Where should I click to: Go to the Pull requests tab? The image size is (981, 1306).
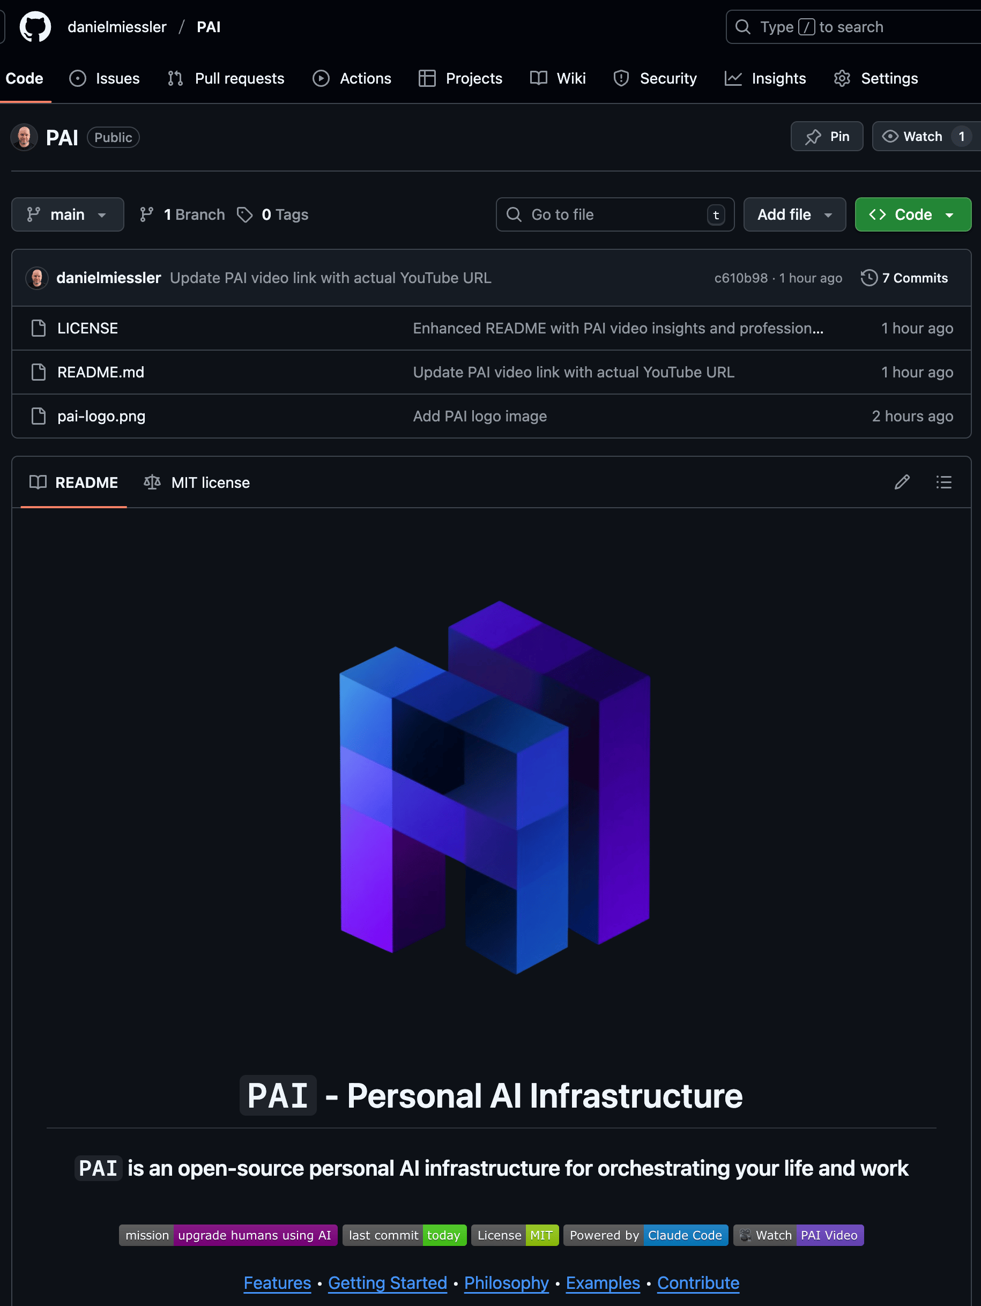pos(226,78)
